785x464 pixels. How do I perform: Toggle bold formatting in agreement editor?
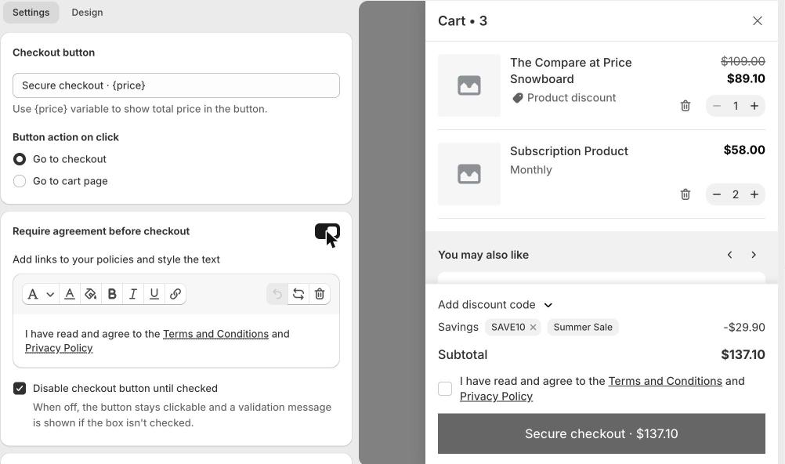coord(112,294)
